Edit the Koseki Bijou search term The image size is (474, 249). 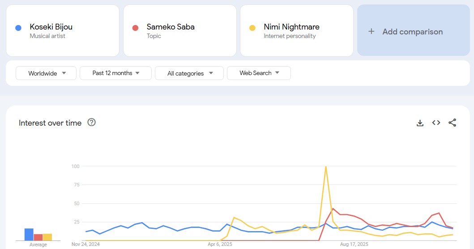(51, 27)
